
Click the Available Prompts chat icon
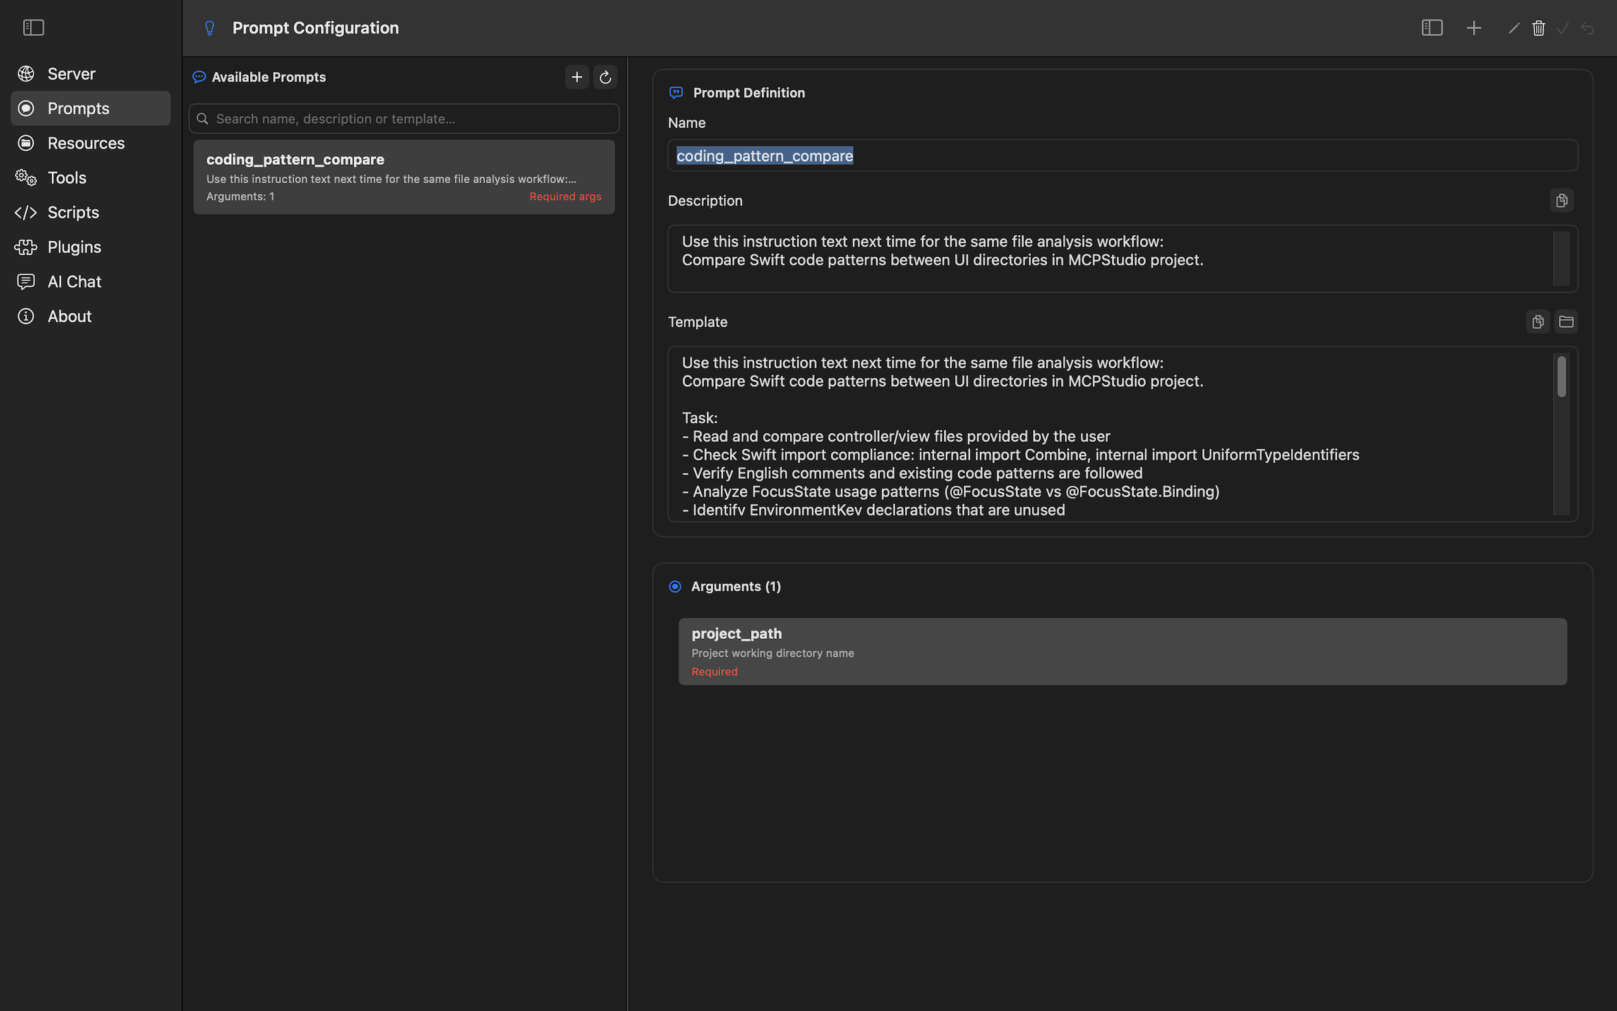[x=199, y=77]
